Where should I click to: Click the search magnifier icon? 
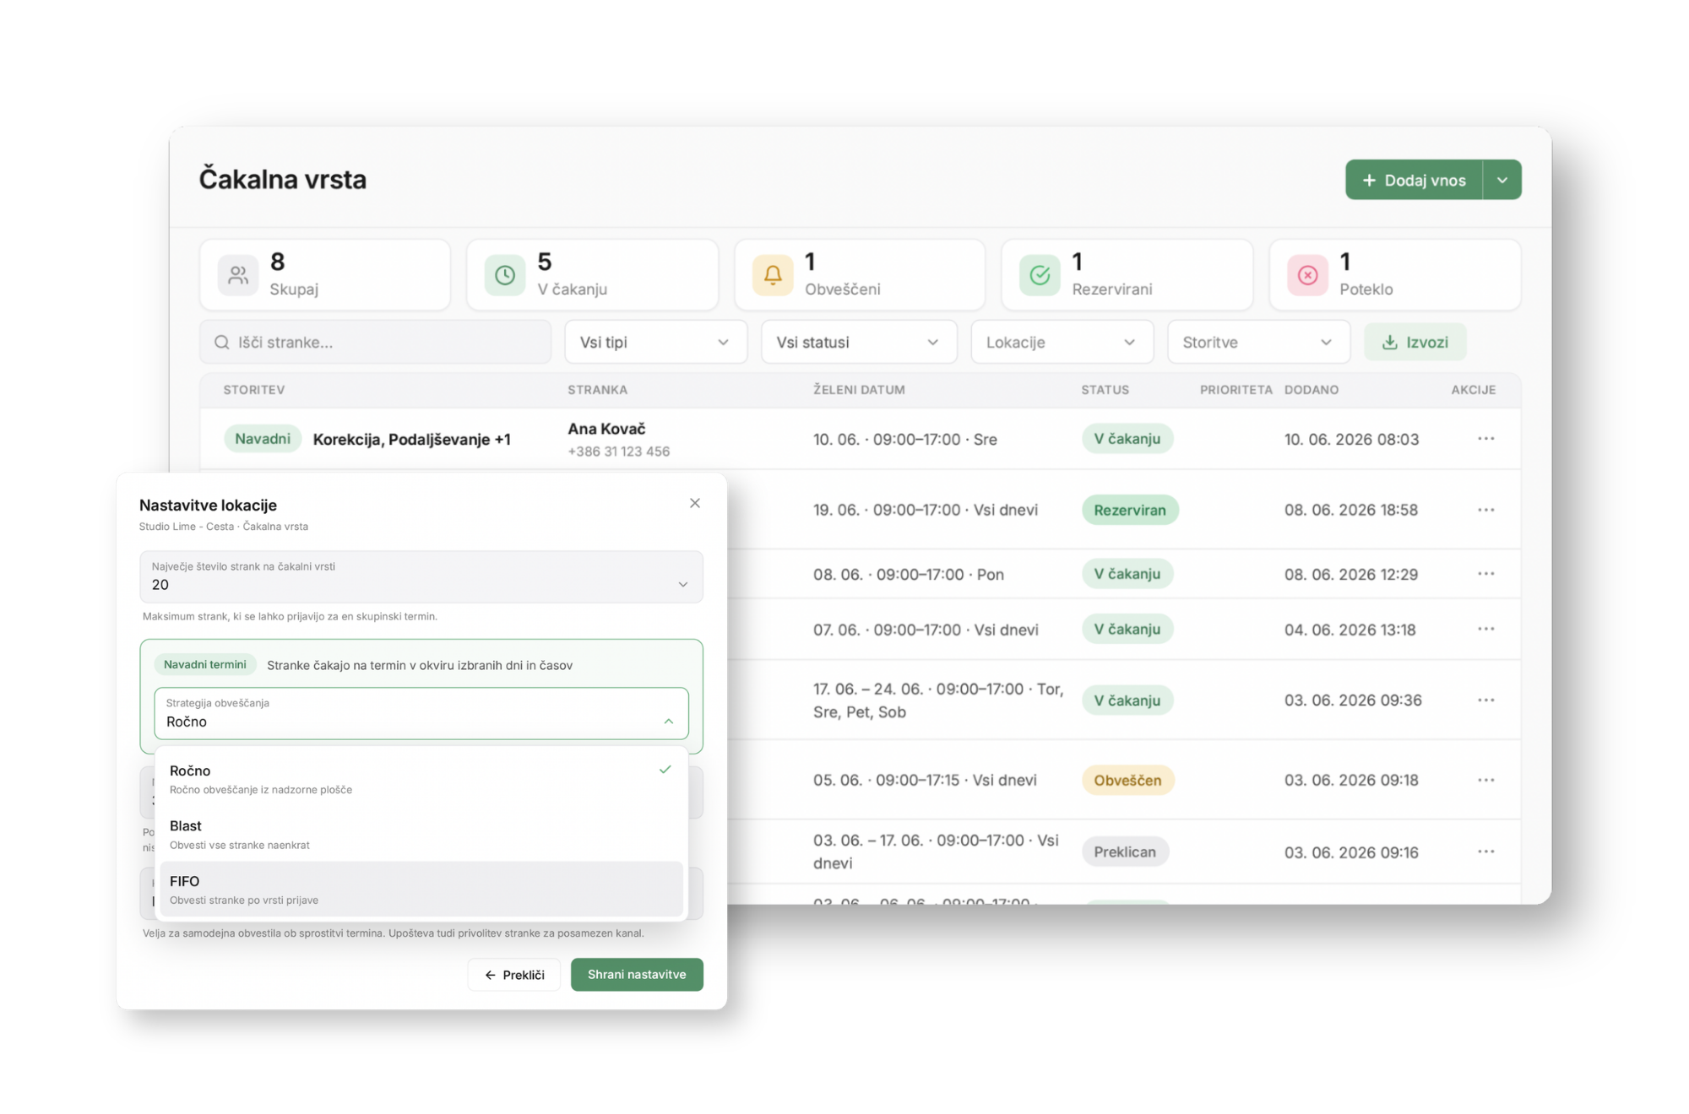pyautogui.click(x=222, y=342)
